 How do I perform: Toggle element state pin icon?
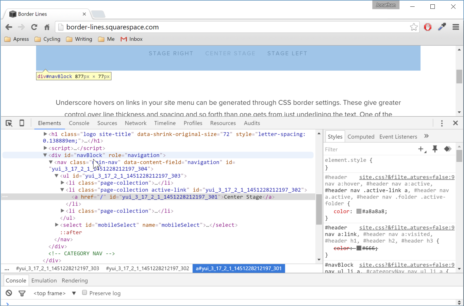click(435, 149)
